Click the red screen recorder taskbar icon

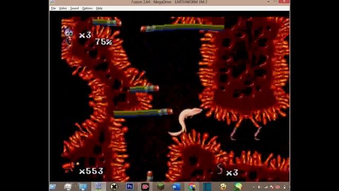tap(145, 186)
